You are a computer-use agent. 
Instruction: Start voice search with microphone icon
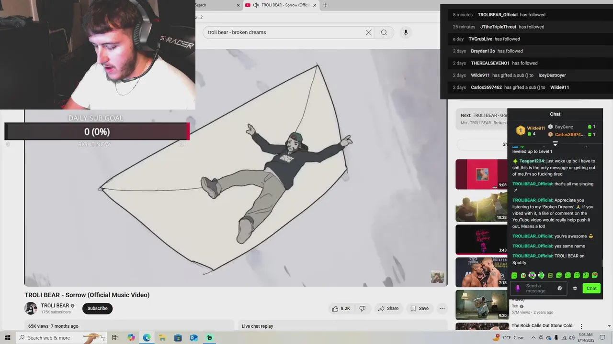coord(406,32)
